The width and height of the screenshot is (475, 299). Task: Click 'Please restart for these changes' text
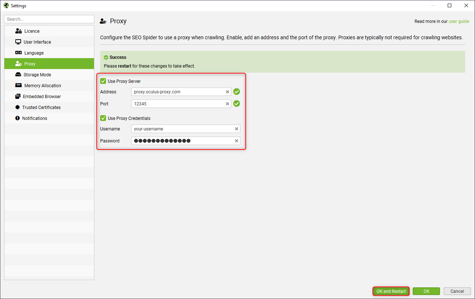149,66
